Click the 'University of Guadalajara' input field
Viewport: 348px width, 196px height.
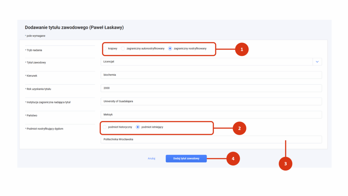pyautogui.click(x=211, y=101)
